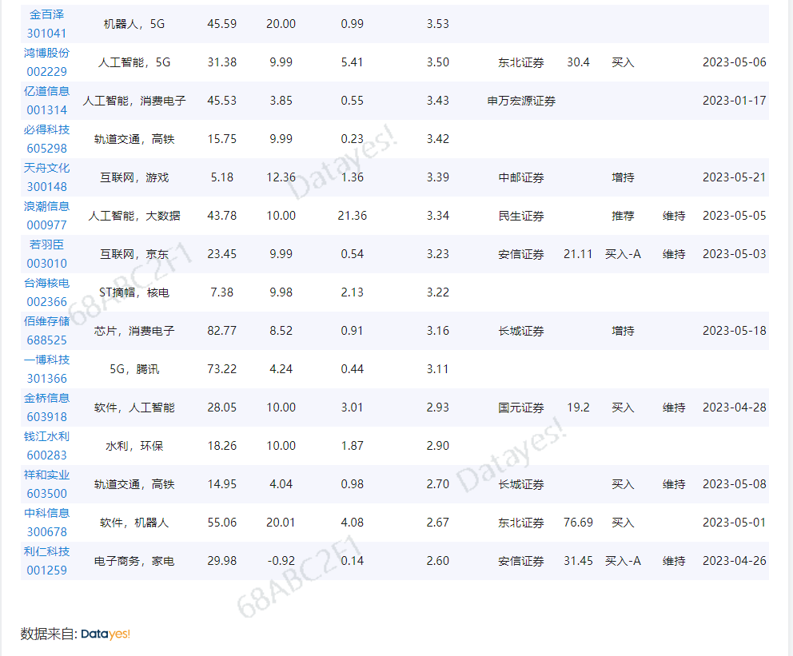This screenshot has height=656, width=793.
Task: Click the 数据来自 label text
Action: pos(49,634)
